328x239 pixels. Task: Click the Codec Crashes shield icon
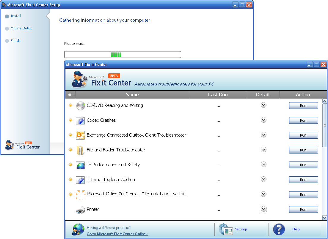(x=80, y=121)
